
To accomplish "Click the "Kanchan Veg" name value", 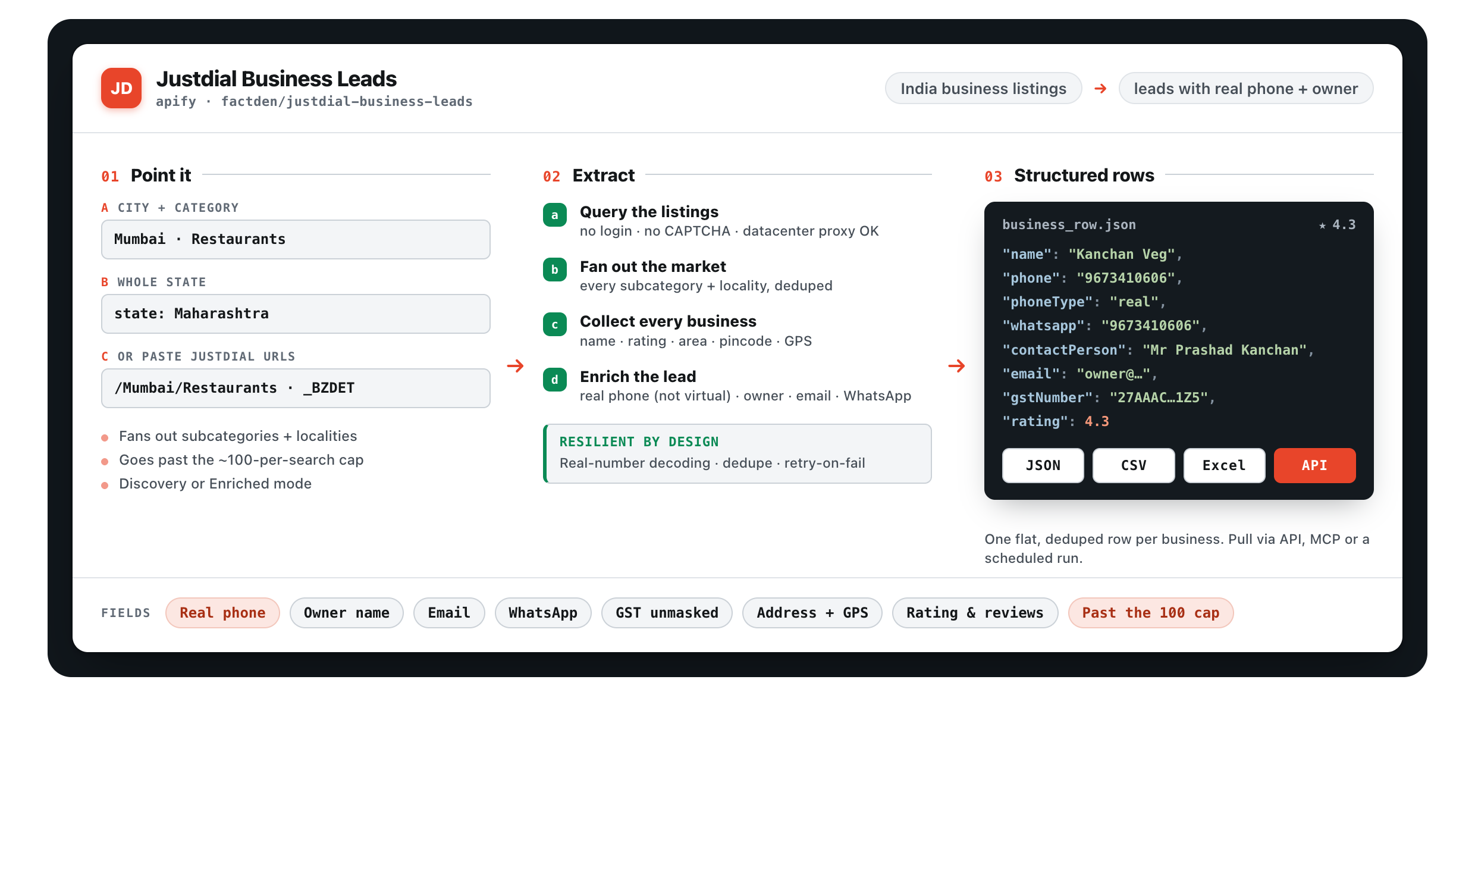I will (x=1122, y=255).
